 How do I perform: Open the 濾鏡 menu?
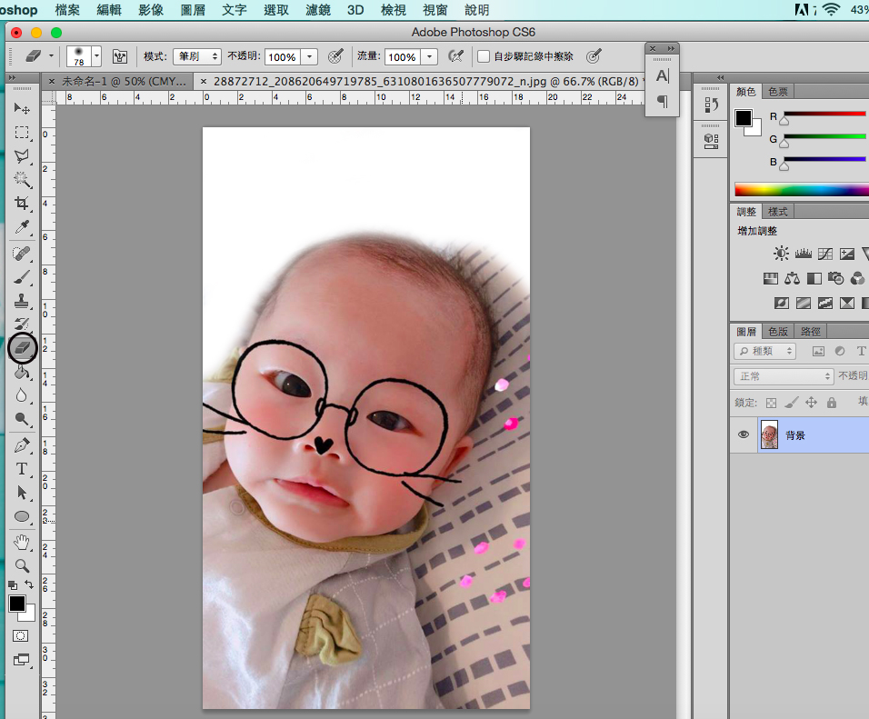pos(318,10)
